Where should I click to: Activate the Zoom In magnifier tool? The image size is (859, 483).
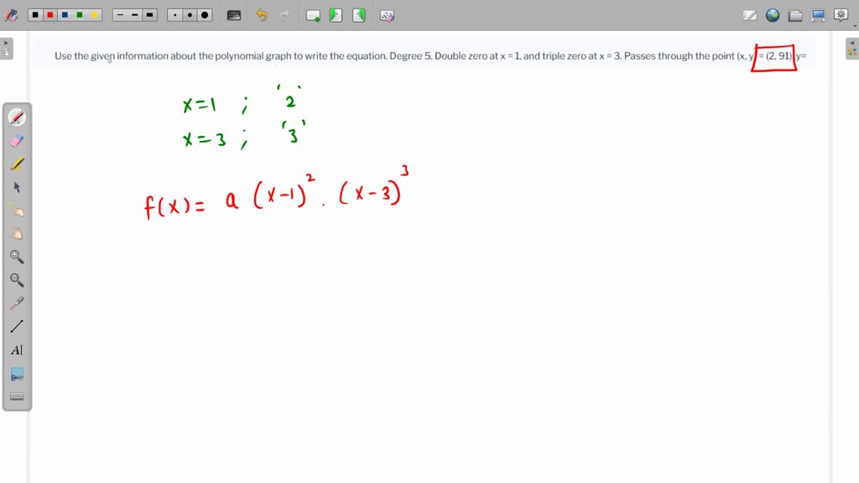(17, 257)
